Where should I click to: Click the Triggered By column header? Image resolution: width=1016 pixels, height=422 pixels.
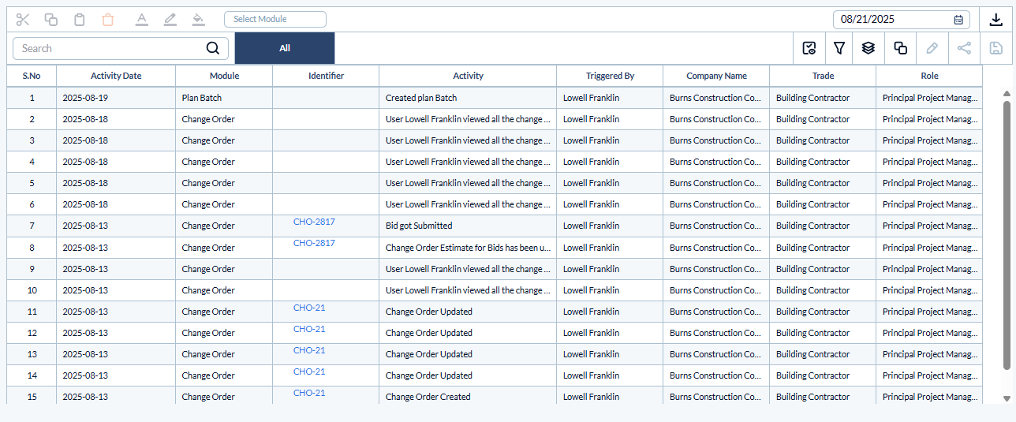coord(610,76)
